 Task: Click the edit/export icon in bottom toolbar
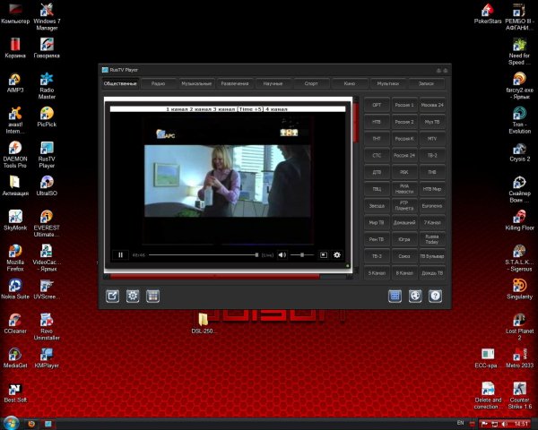point(113,296)
